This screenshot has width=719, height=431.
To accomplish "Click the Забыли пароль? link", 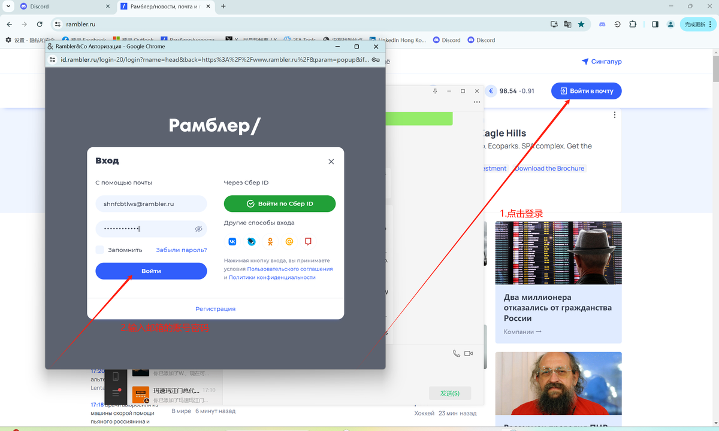I will point(181,250).
